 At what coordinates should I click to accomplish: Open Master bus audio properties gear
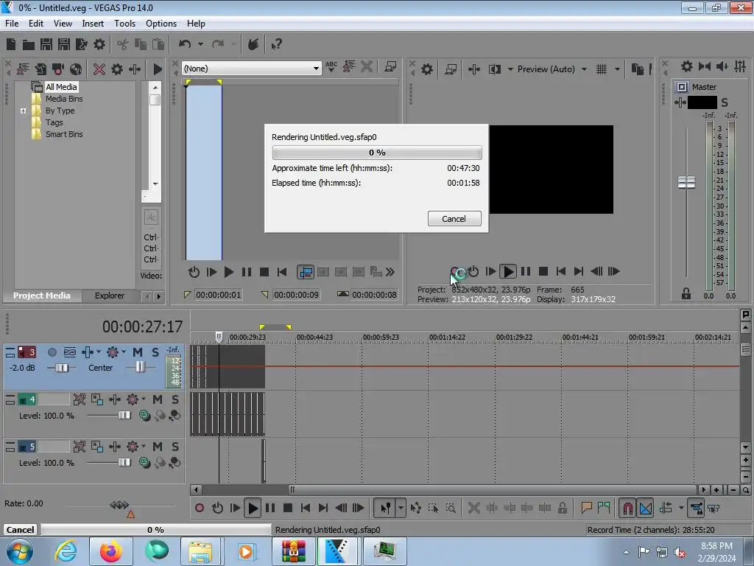click(687, 66)
